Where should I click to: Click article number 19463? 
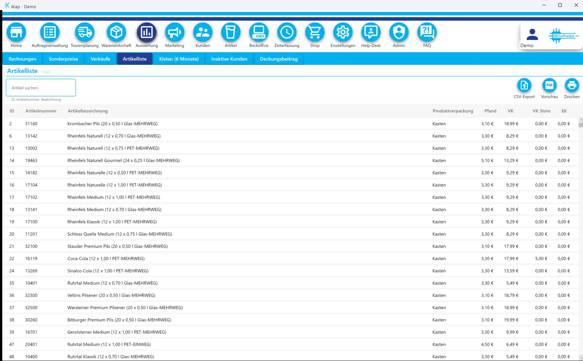click(x=31, y=161)
